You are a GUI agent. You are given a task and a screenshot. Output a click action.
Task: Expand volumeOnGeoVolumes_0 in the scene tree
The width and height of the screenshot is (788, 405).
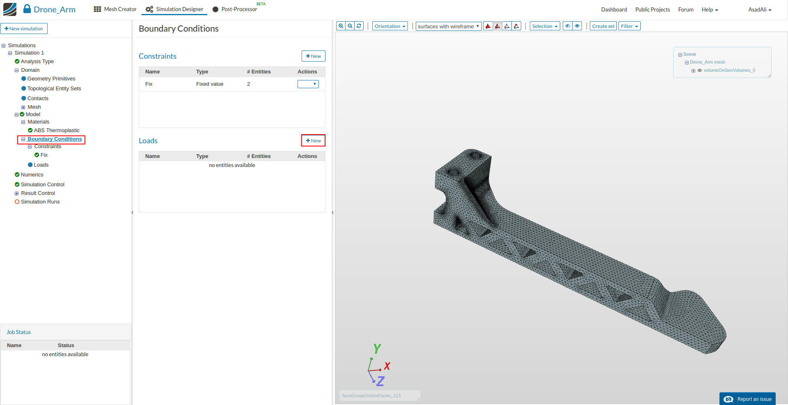pos(693,71)
